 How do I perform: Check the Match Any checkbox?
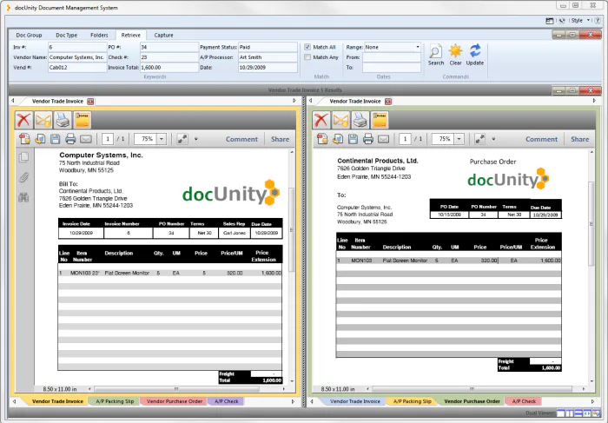[x=307, y=57]
